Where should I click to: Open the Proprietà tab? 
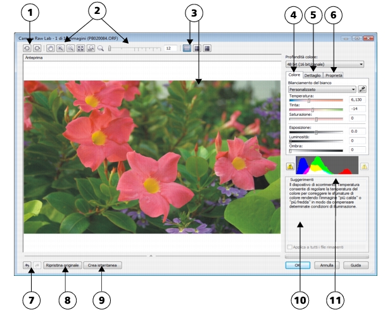coord(334,75)
